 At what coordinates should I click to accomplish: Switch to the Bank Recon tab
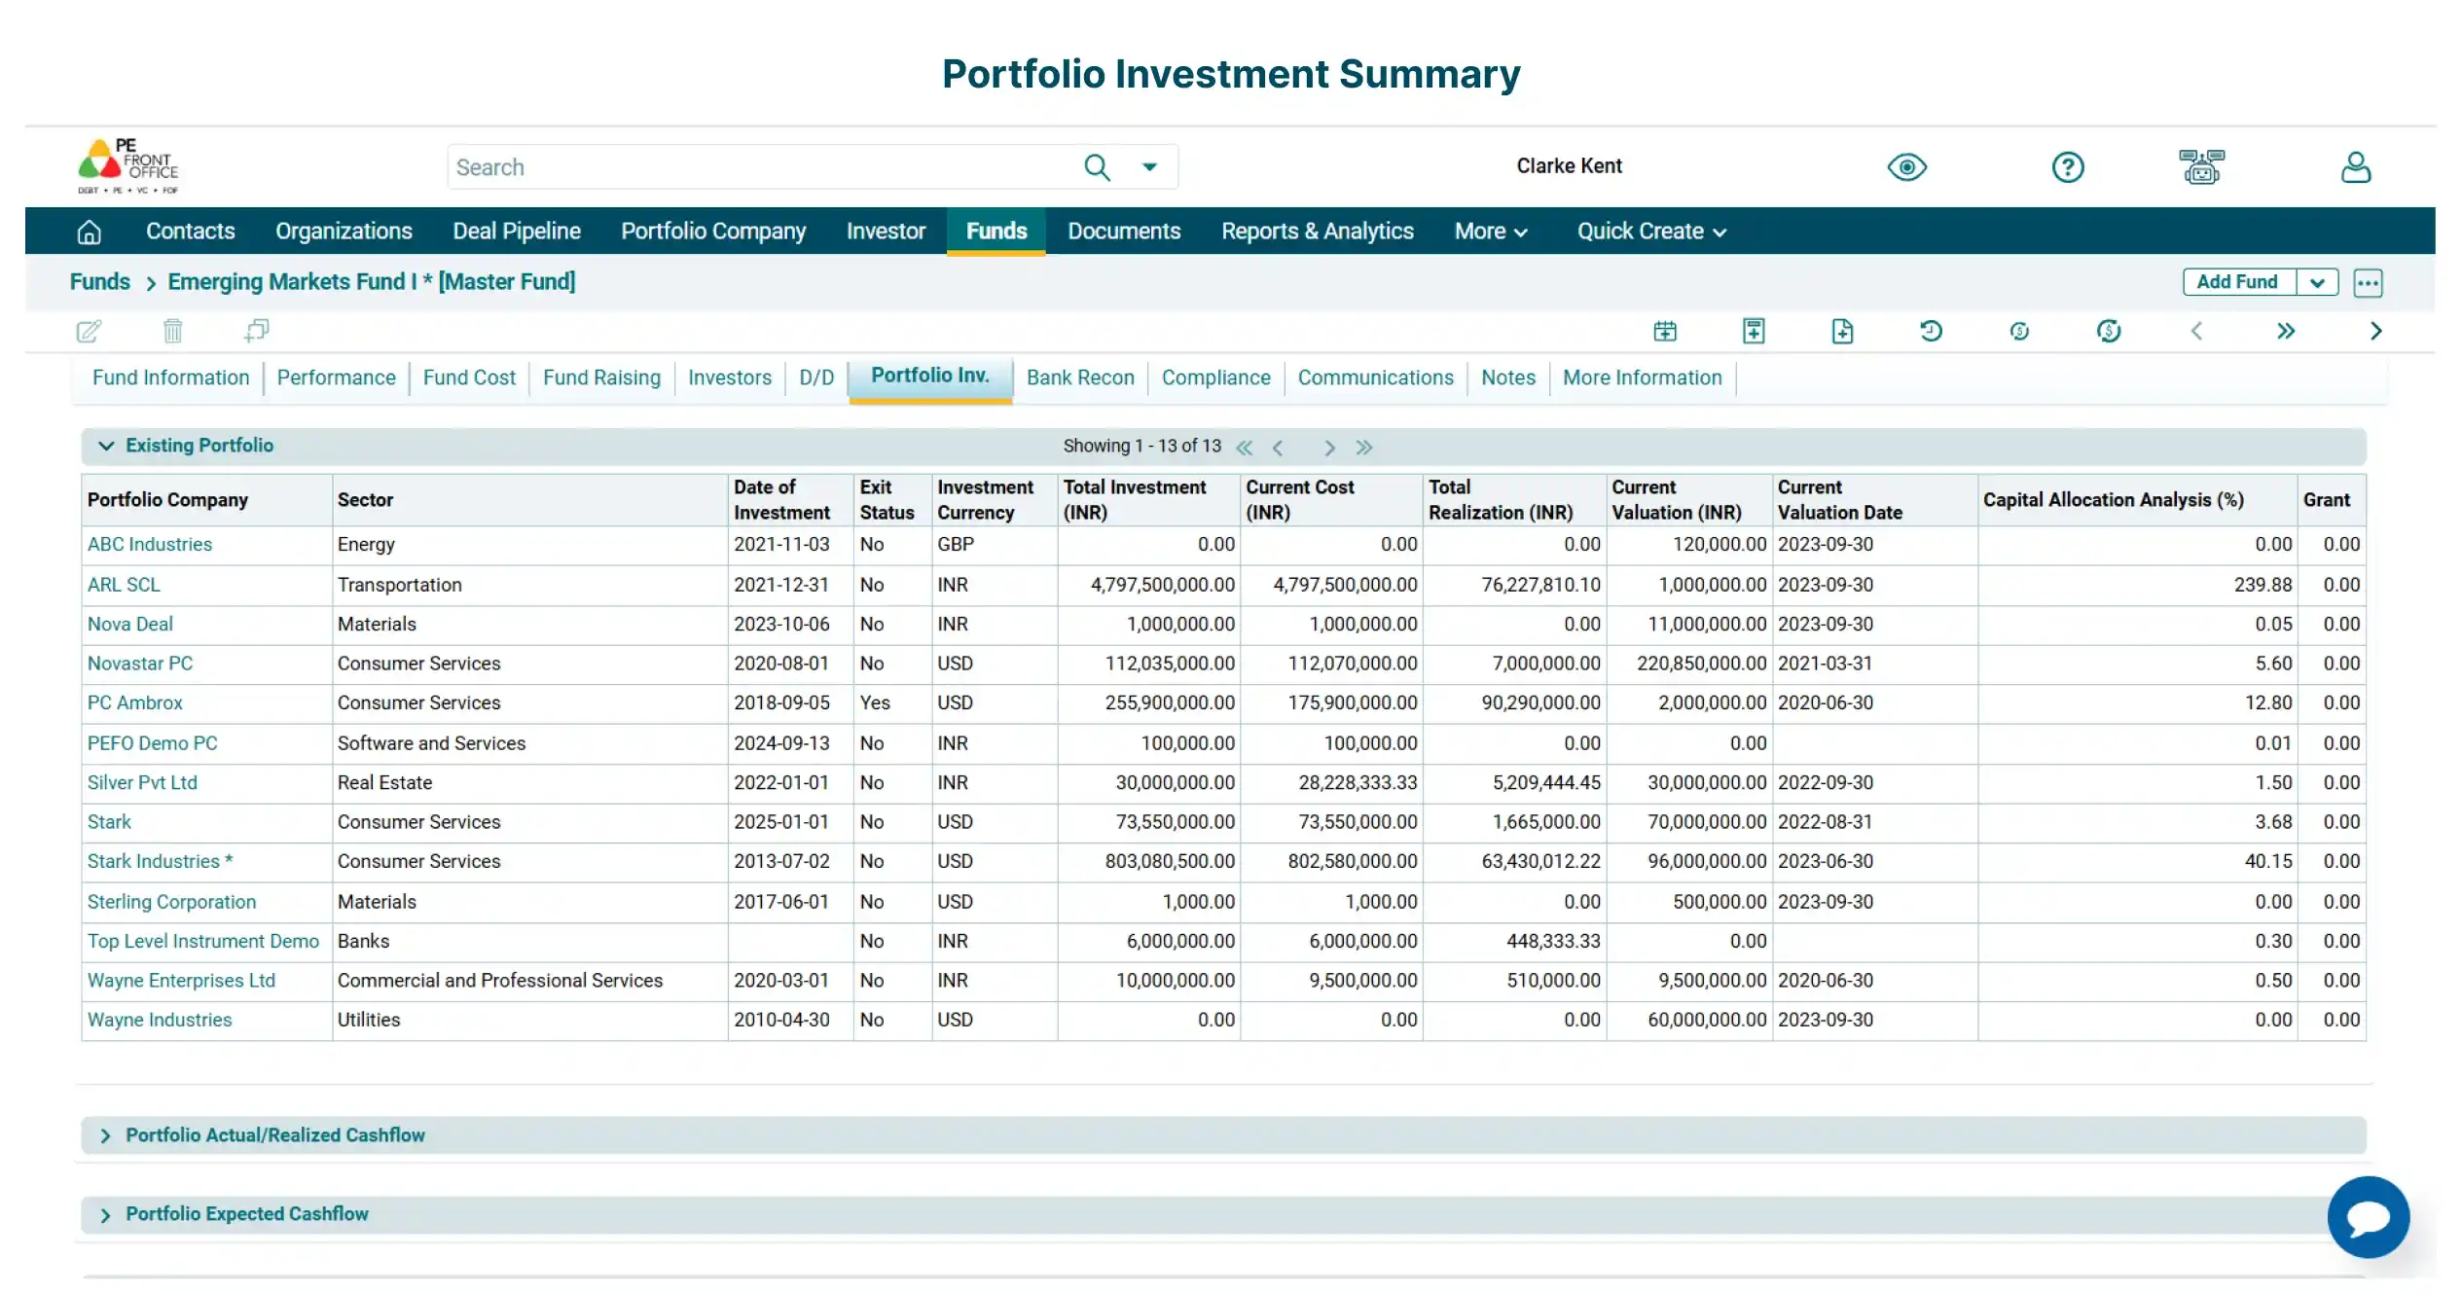[1080, 378]
